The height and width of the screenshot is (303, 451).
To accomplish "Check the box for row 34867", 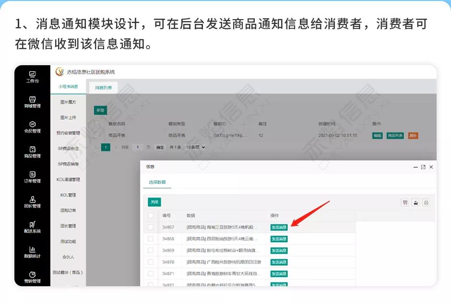I will click(x=151, y=227).
